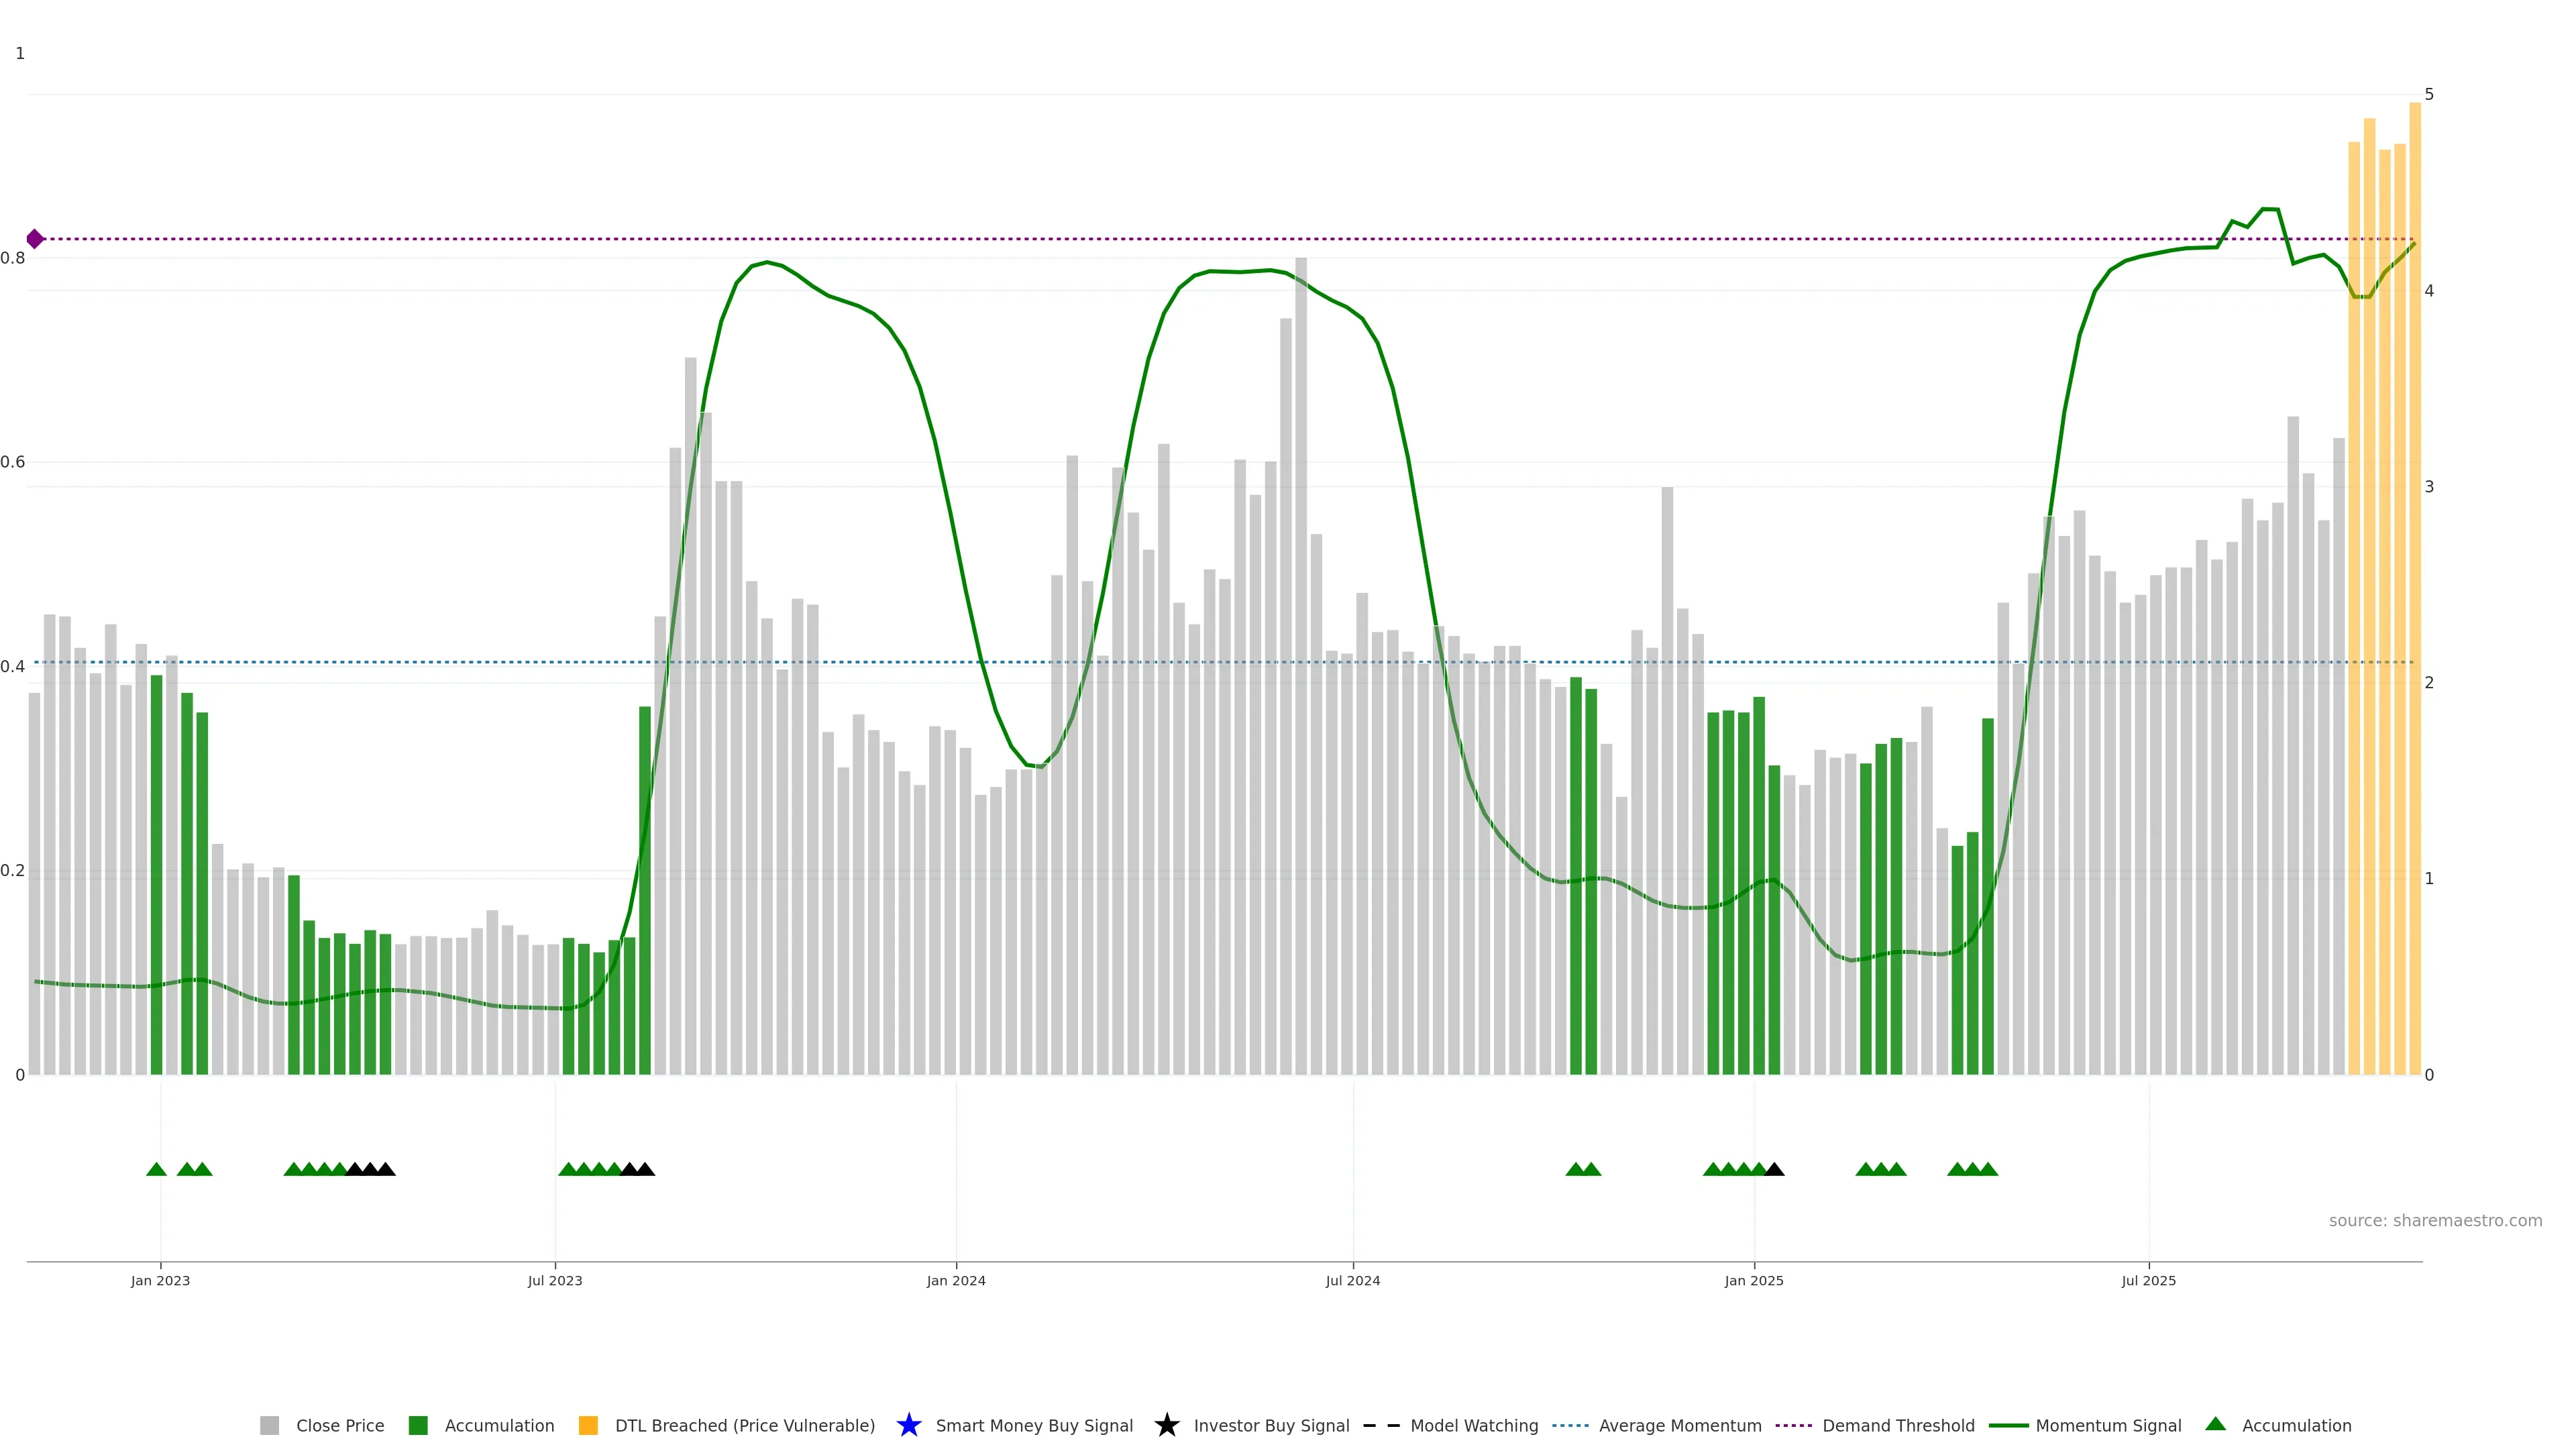Click the green square Accumulation legend icon
Screen dimensions: 2576x1449
tap(418, 1425)
